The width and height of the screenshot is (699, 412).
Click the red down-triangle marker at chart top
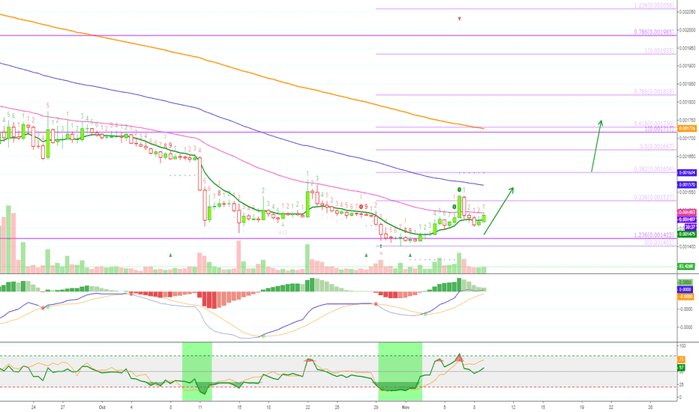[x=460, y=19]
